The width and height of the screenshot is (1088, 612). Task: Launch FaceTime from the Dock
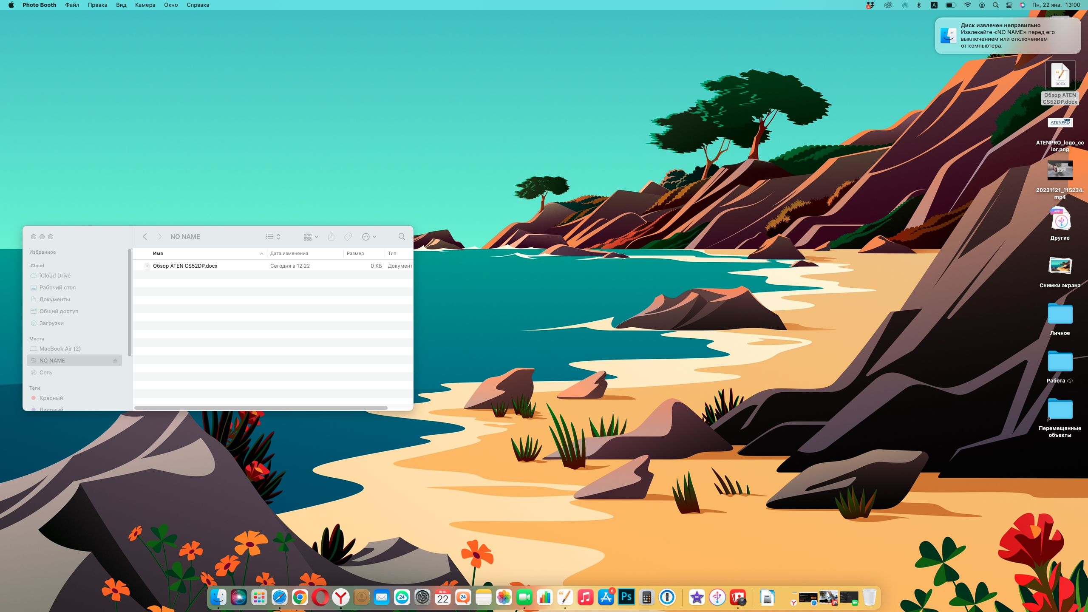pos(524,597)
